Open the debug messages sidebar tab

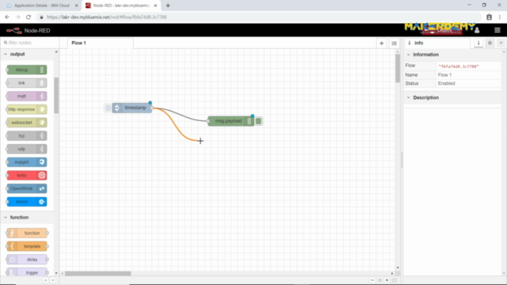pos(490,43)
